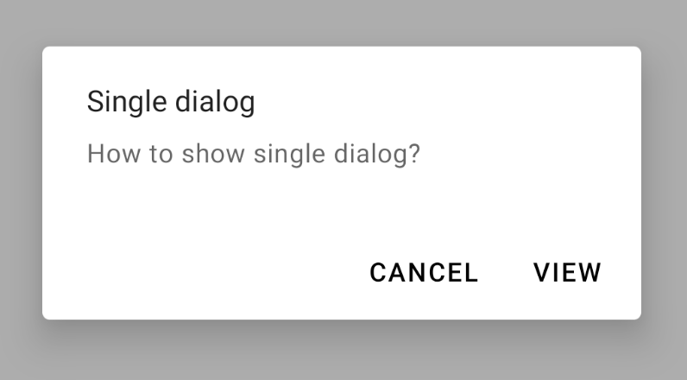Image resolution: width=687 pixels, height=380 pixels.
Task: Click the gray scrim left of the dialog
Action: [21, 184]
